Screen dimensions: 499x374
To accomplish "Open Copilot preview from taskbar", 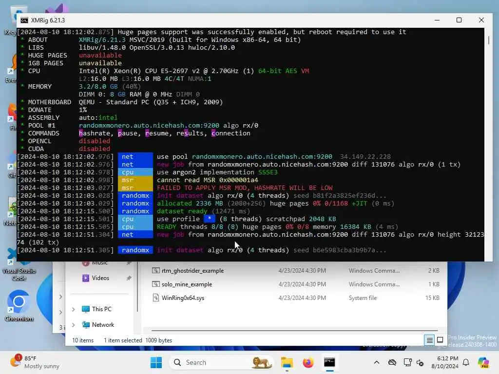I will [483, 362].
